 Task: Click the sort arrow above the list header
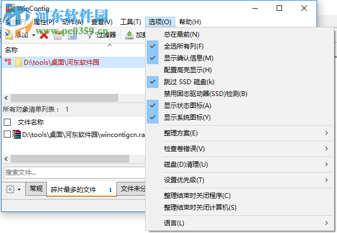tap(109, 45)
